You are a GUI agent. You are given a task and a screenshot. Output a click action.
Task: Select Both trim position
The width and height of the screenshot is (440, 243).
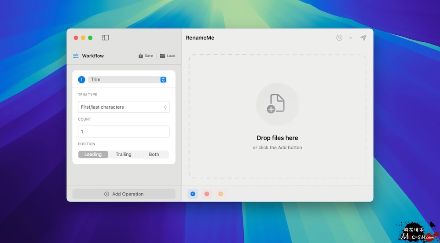pos(154,155)
